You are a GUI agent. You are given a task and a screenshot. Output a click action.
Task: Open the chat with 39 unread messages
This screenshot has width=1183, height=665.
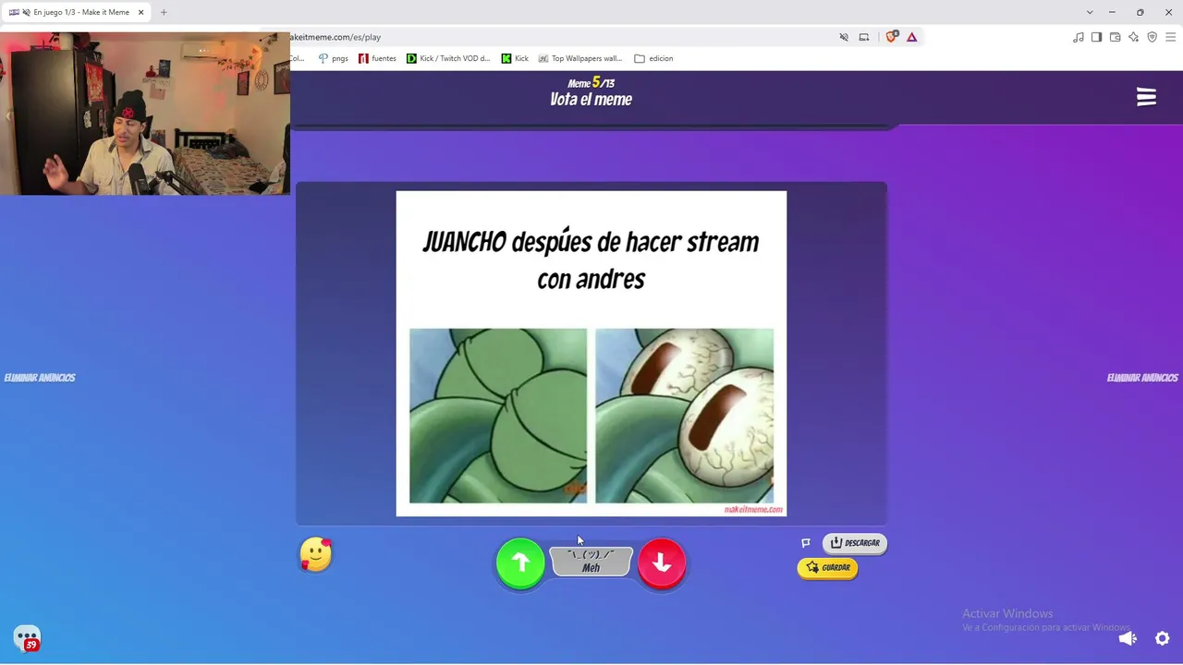27,638
